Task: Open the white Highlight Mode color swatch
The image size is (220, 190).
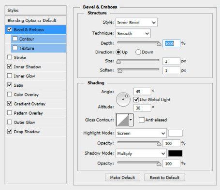Action: 175,133
